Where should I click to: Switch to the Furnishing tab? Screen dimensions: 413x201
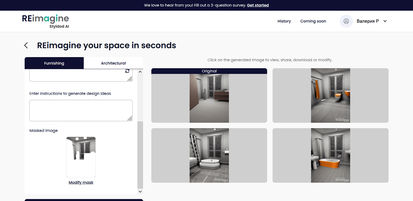point(54,63)
